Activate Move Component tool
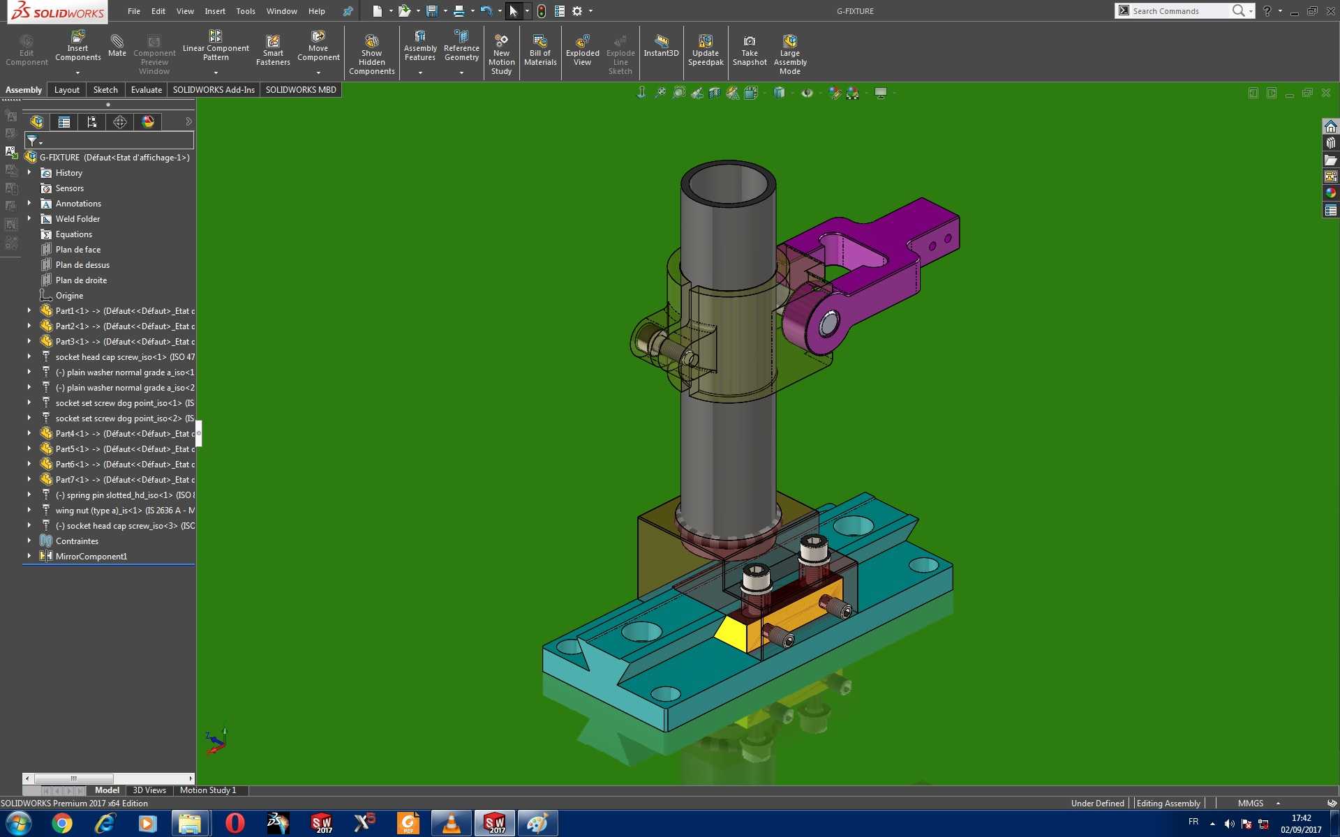The height and width of the screenshot is (837, 1340). [318, 47]
